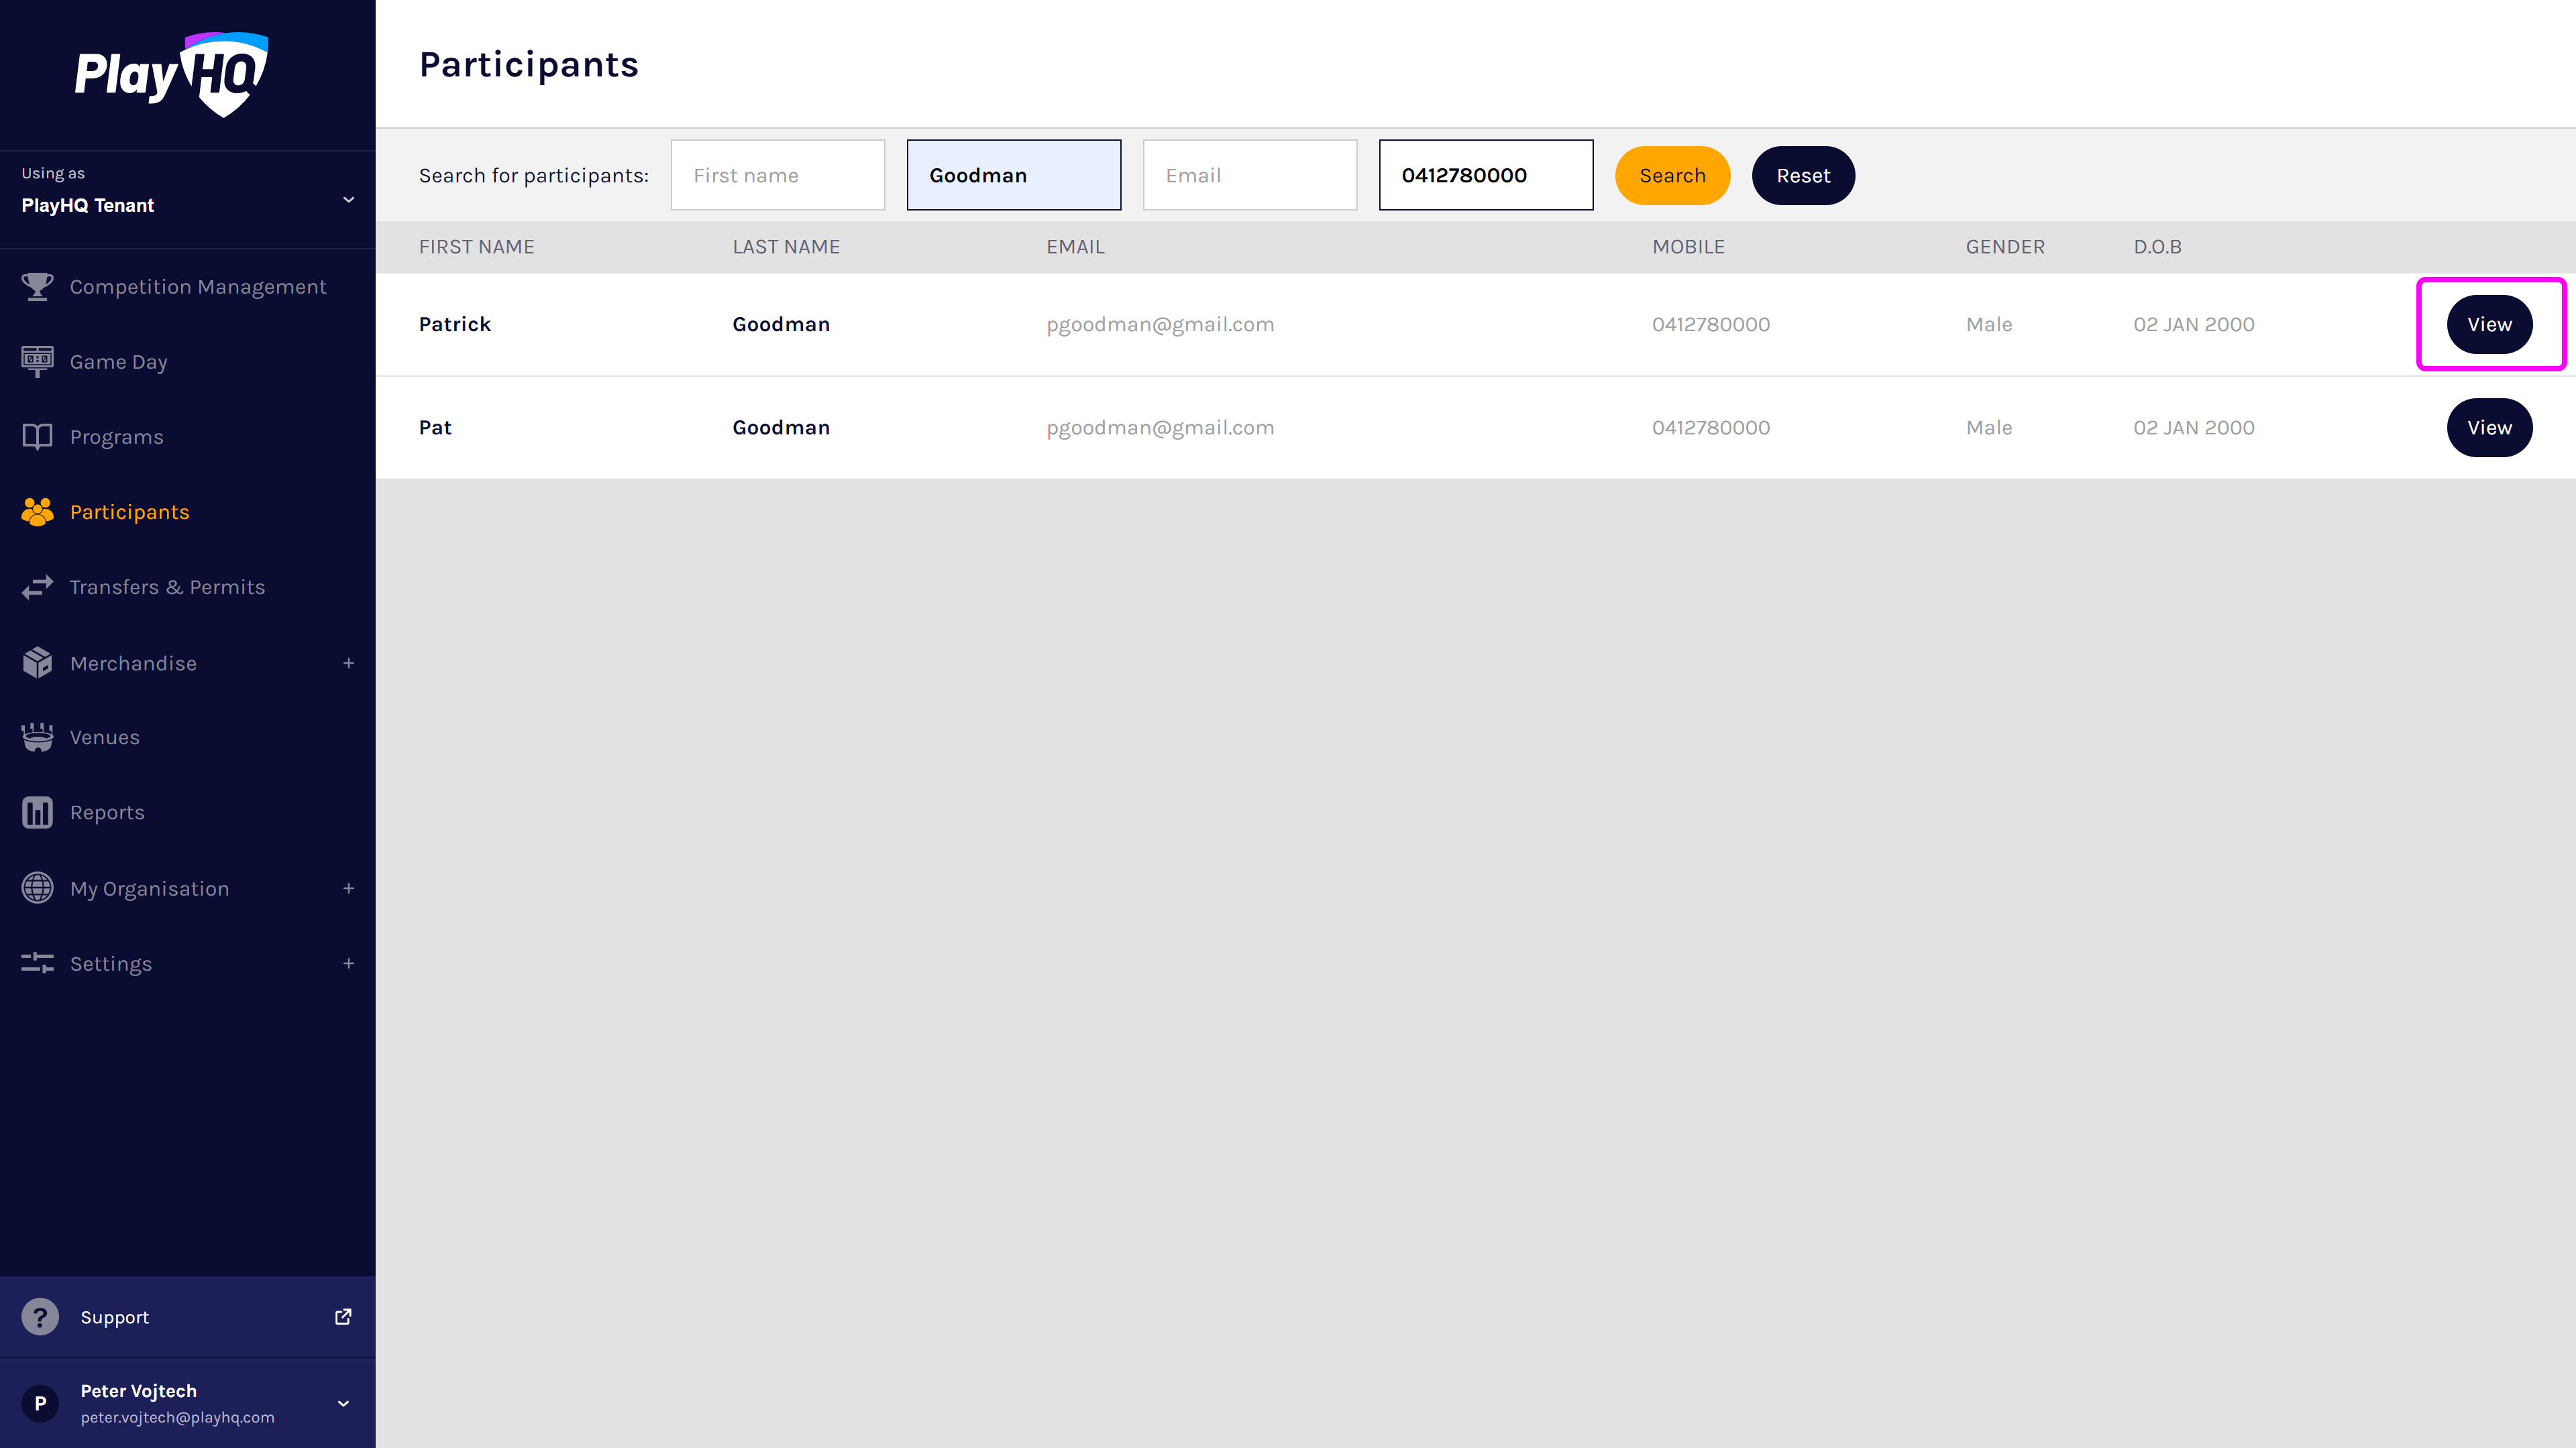Screen dimensions: 2576x1448
Task: Open Support in new window via external link icon
Action: (343, 1316)
